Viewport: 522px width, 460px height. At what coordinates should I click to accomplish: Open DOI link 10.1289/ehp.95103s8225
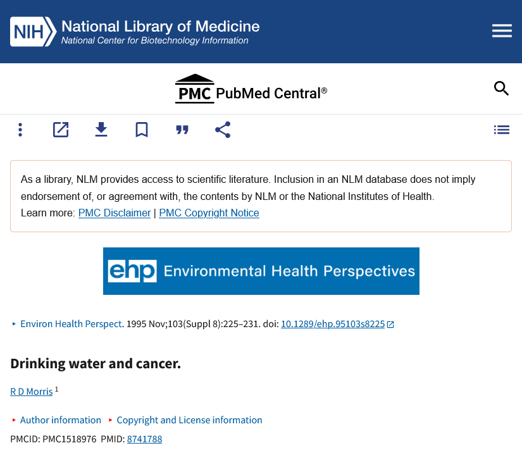pos(333,324)
